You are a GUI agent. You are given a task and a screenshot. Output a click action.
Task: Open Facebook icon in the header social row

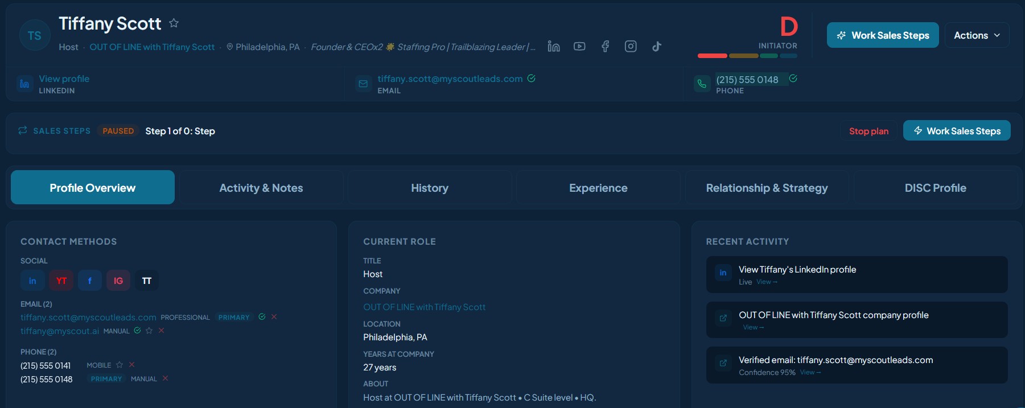[605, 47]
